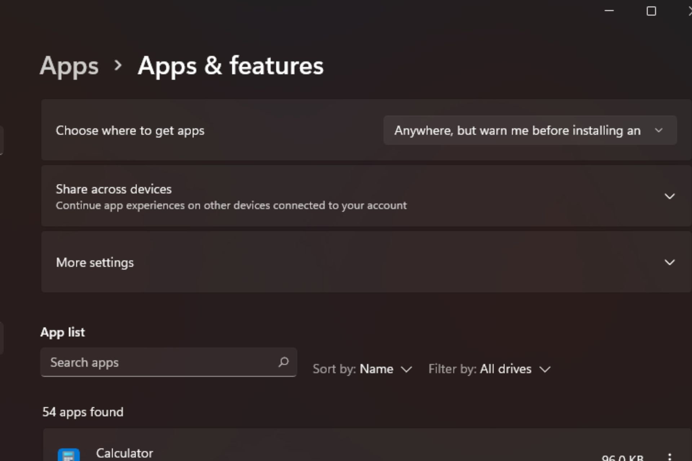Select the Calculator app name
Screen dimensions: 692x461
[124, 453]
